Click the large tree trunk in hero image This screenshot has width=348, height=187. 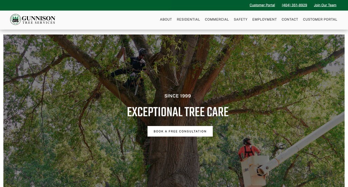(x=173, y=155)
